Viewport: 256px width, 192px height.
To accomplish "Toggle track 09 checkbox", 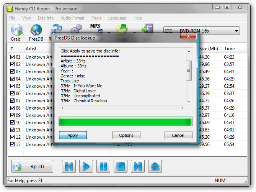I will coord(12,115).
